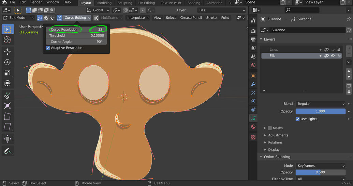Image resolution: width=353 pixels, height=186 pixels.
Task: Toggle Curve Editing mode button
Action: [59, 18]
